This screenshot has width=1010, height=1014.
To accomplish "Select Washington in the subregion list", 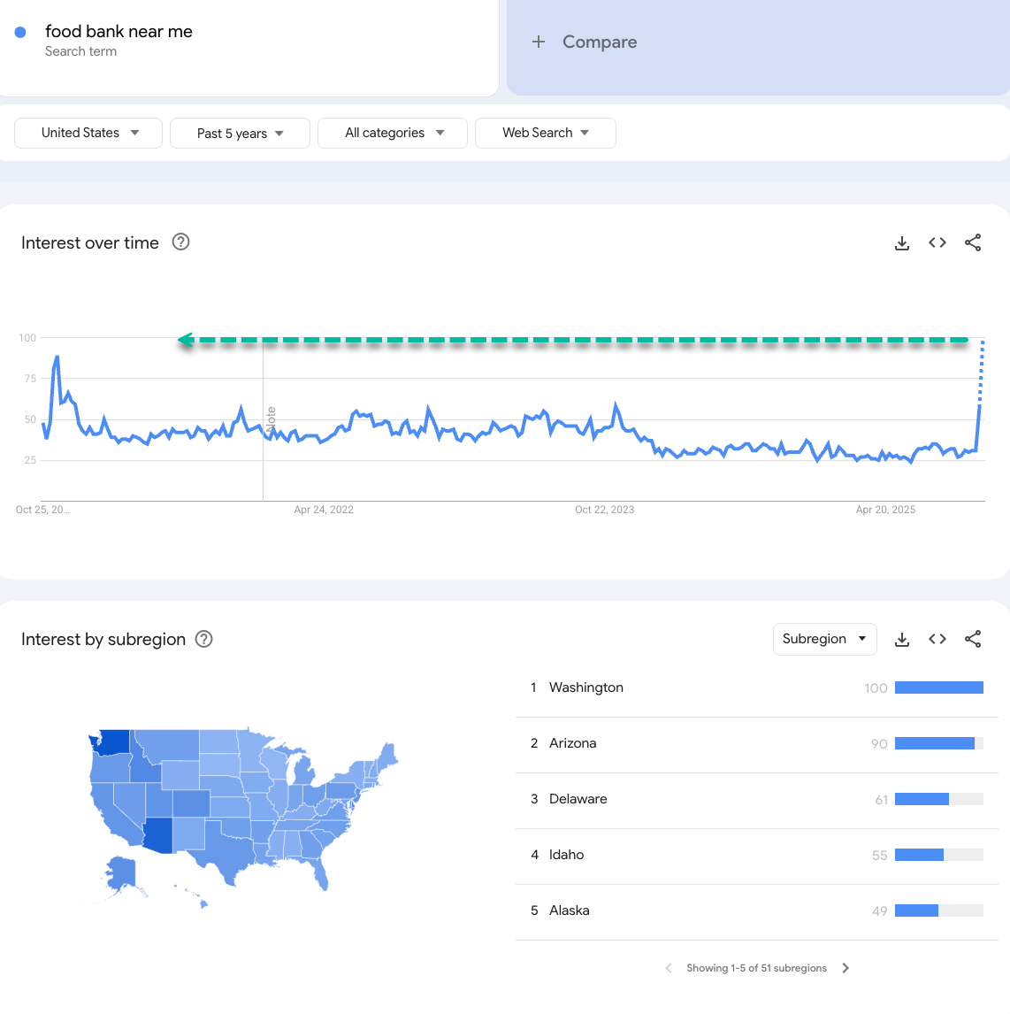I will click(585, 688).
